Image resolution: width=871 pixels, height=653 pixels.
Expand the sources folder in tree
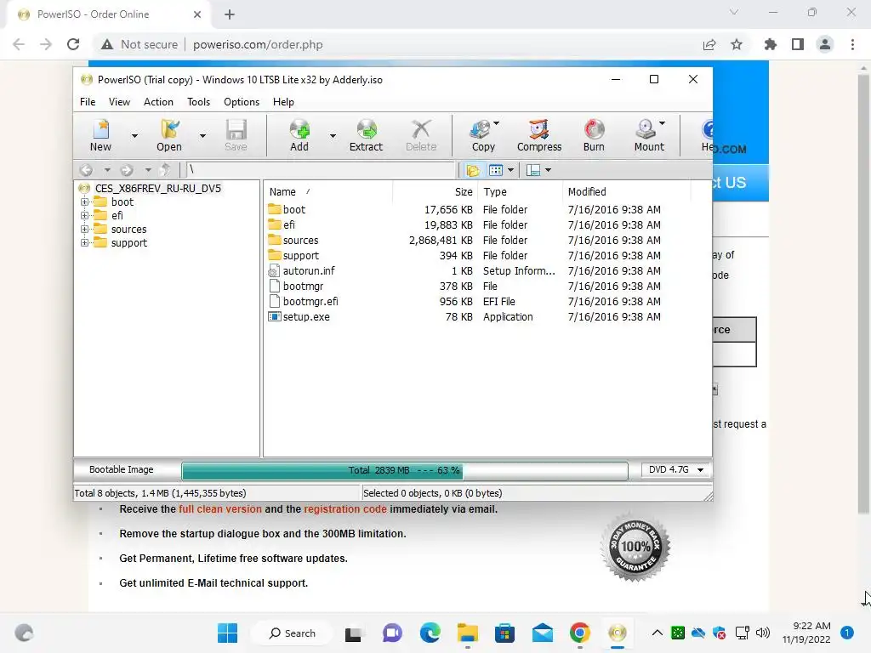pos(84,230)
